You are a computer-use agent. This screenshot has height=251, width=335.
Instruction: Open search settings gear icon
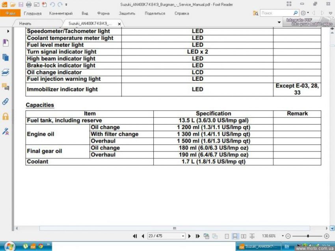[303, 13]
